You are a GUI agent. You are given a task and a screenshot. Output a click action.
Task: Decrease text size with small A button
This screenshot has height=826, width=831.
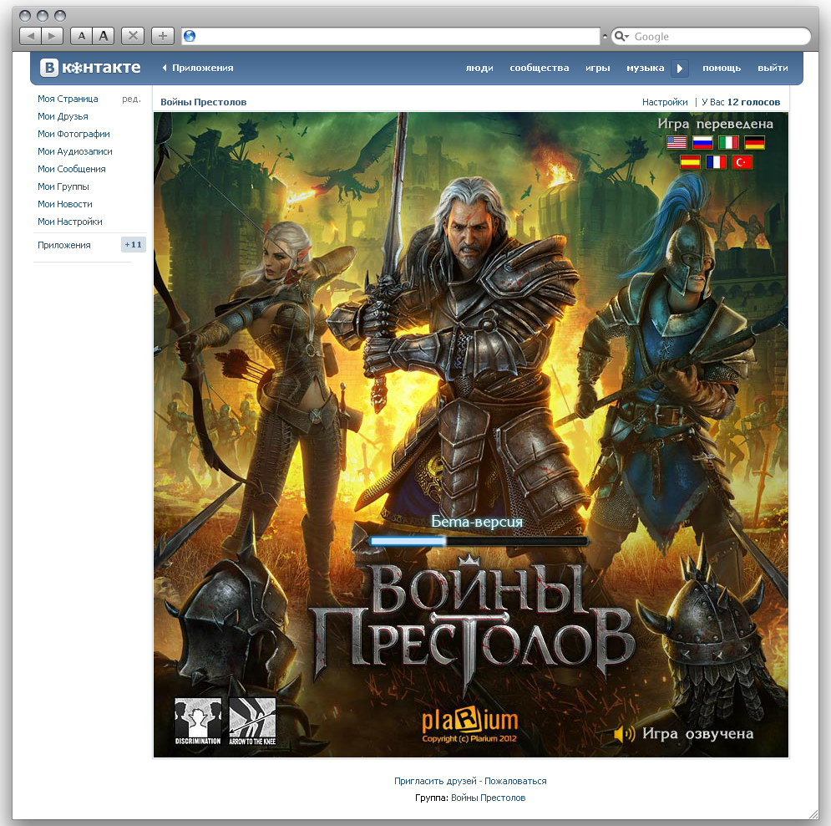tap(82, 36)
